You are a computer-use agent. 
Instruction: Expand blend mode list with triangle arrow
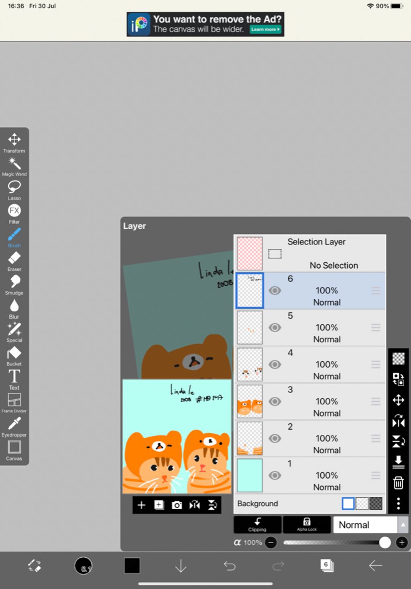click(x=403, y=524)
